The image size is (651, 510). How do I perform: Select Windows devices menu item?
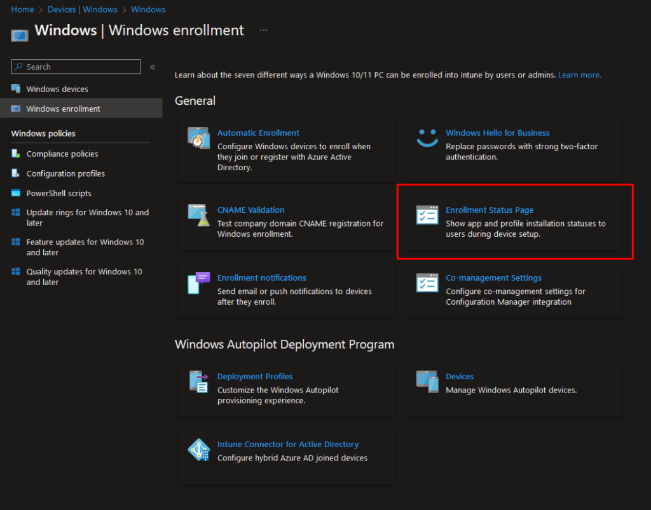pos(81,89)
